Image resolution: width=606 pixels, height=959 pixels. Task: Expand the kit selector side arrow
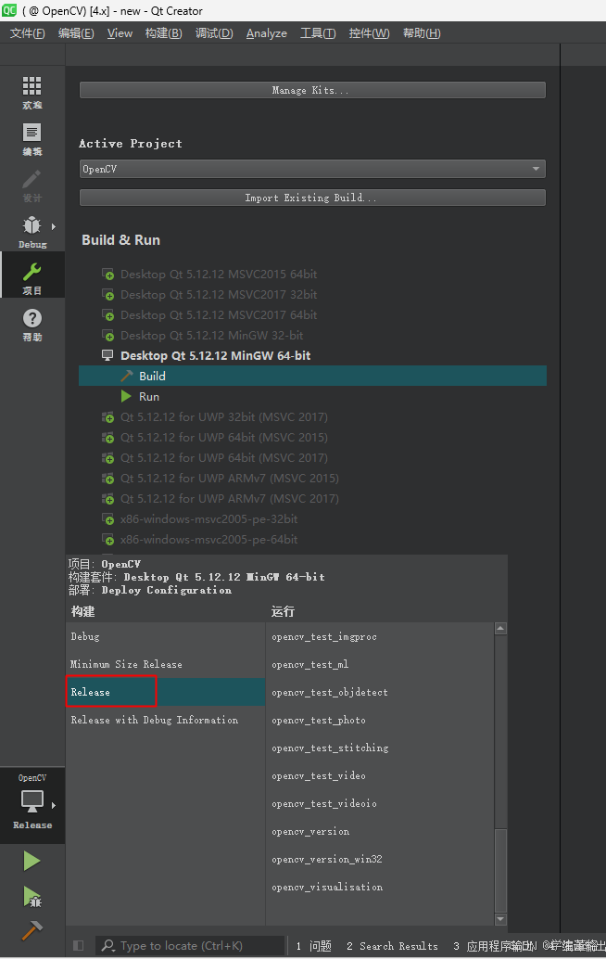pos(54,805)
